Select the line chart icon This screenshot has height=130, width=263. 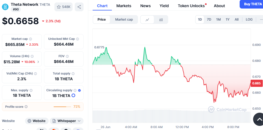point(147,20)
